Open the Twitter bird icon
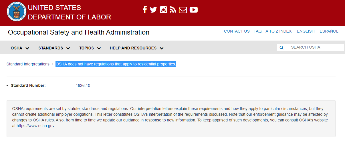Viewport: 345px width, 142px height. click(x=154, y=10)
